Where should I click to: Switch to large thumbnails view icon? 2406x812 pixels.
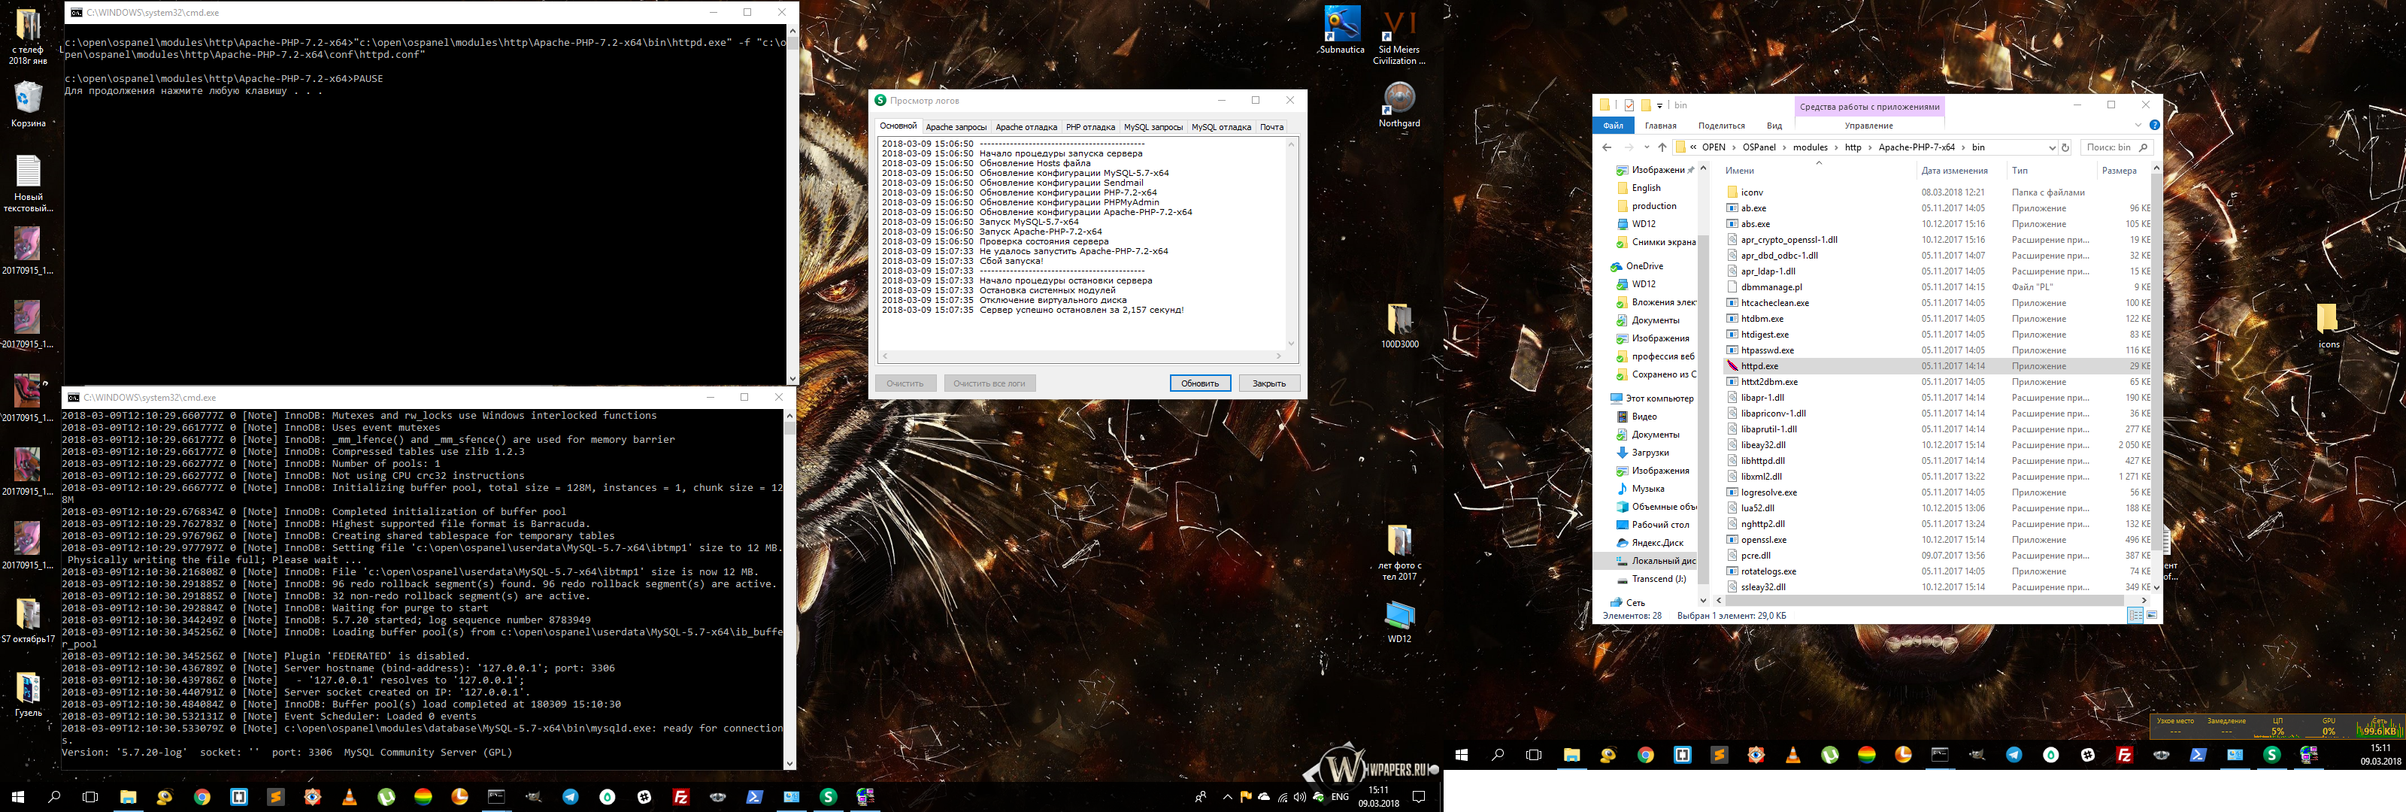[x=2152, y=615]
